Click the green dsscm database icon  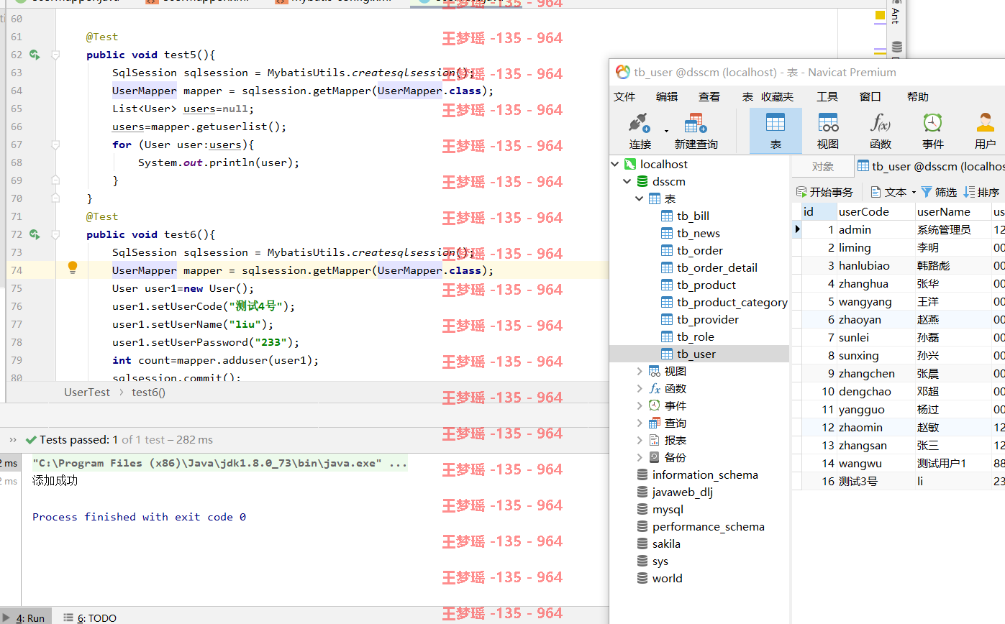click(x=642, y=181)
